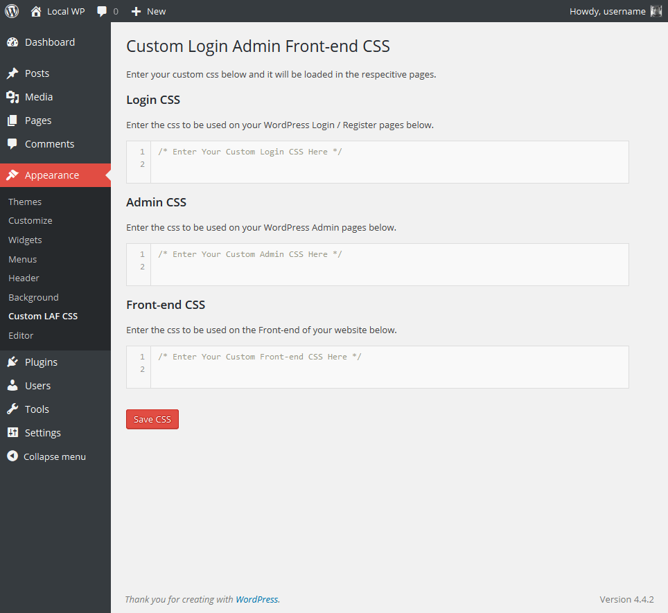Focus the Admin CSS code editor

coord(378,265)
